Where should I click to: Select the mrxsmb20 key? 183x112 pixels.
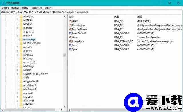point(29,62)
